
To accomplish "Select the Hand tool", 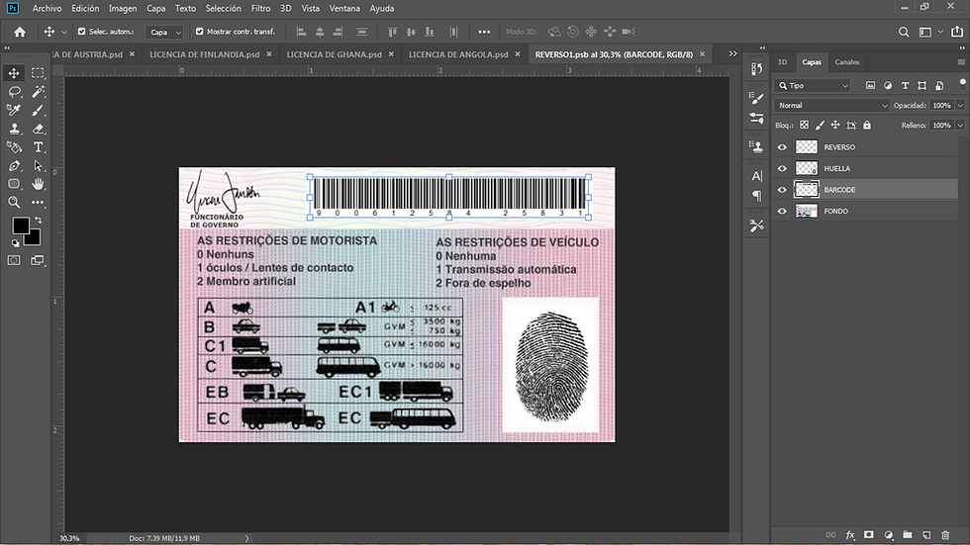I will 38,184.
